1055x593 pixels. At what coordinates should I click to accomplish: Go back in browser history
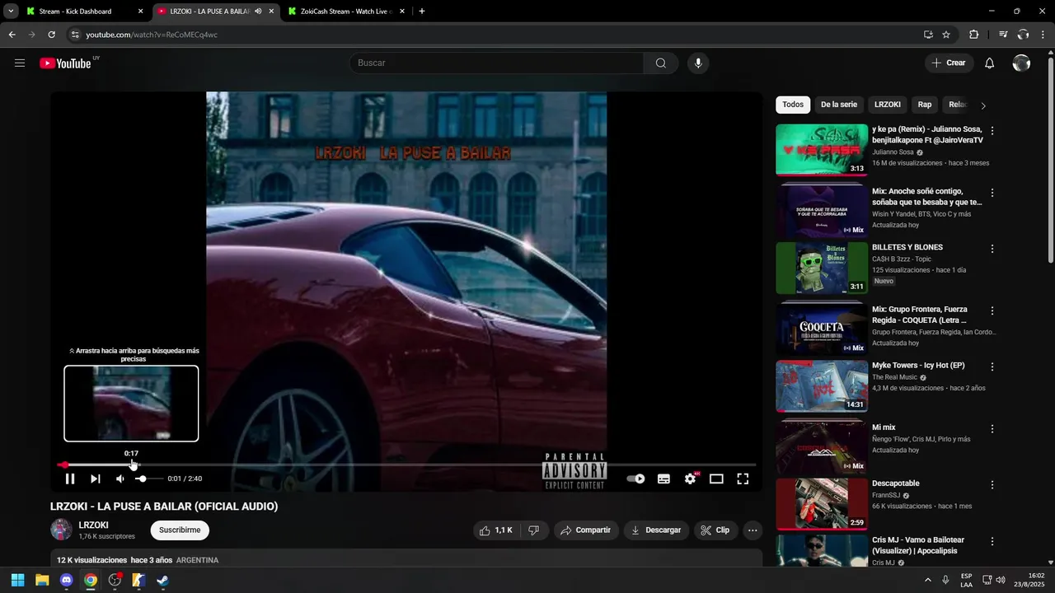tap(12, 35)
